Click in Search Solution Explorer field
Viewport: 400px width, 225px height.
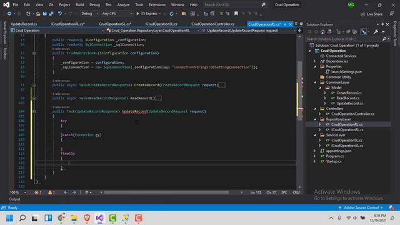tap(344, 39)
